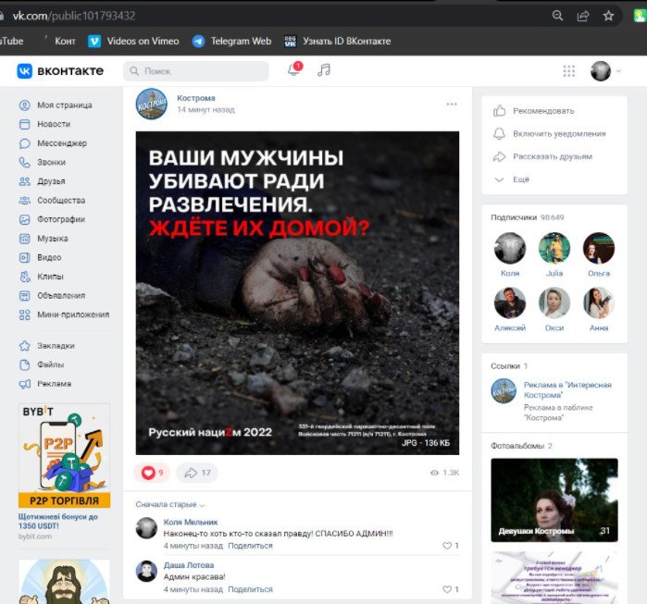Viewport: 647px width, 604px height.
Task: Open the profile avatar dropdown in header
Action: 605,71
